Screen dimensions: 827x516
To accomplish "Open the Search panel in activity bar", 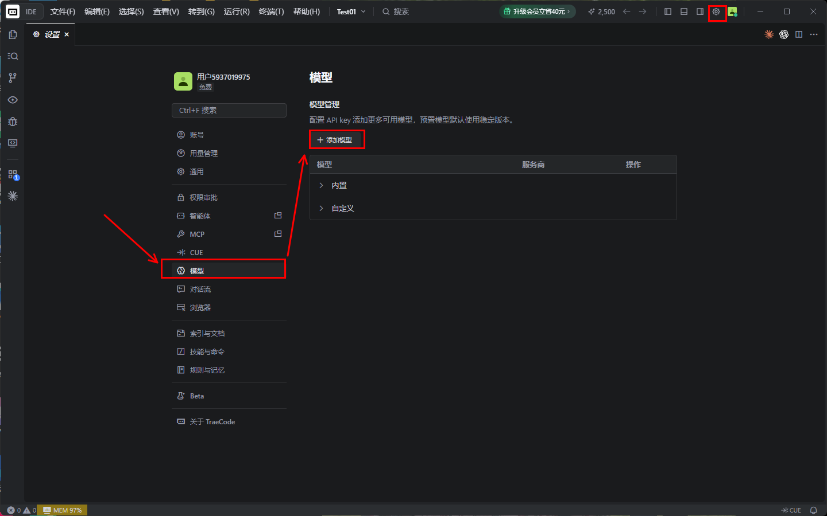I will (x=13, y=56).
